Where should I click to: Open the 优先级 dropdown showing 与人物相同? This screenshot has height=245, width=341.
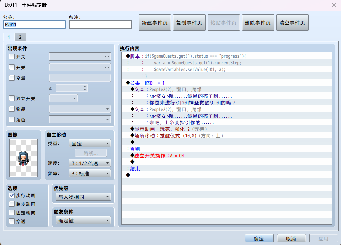point(83,197)
